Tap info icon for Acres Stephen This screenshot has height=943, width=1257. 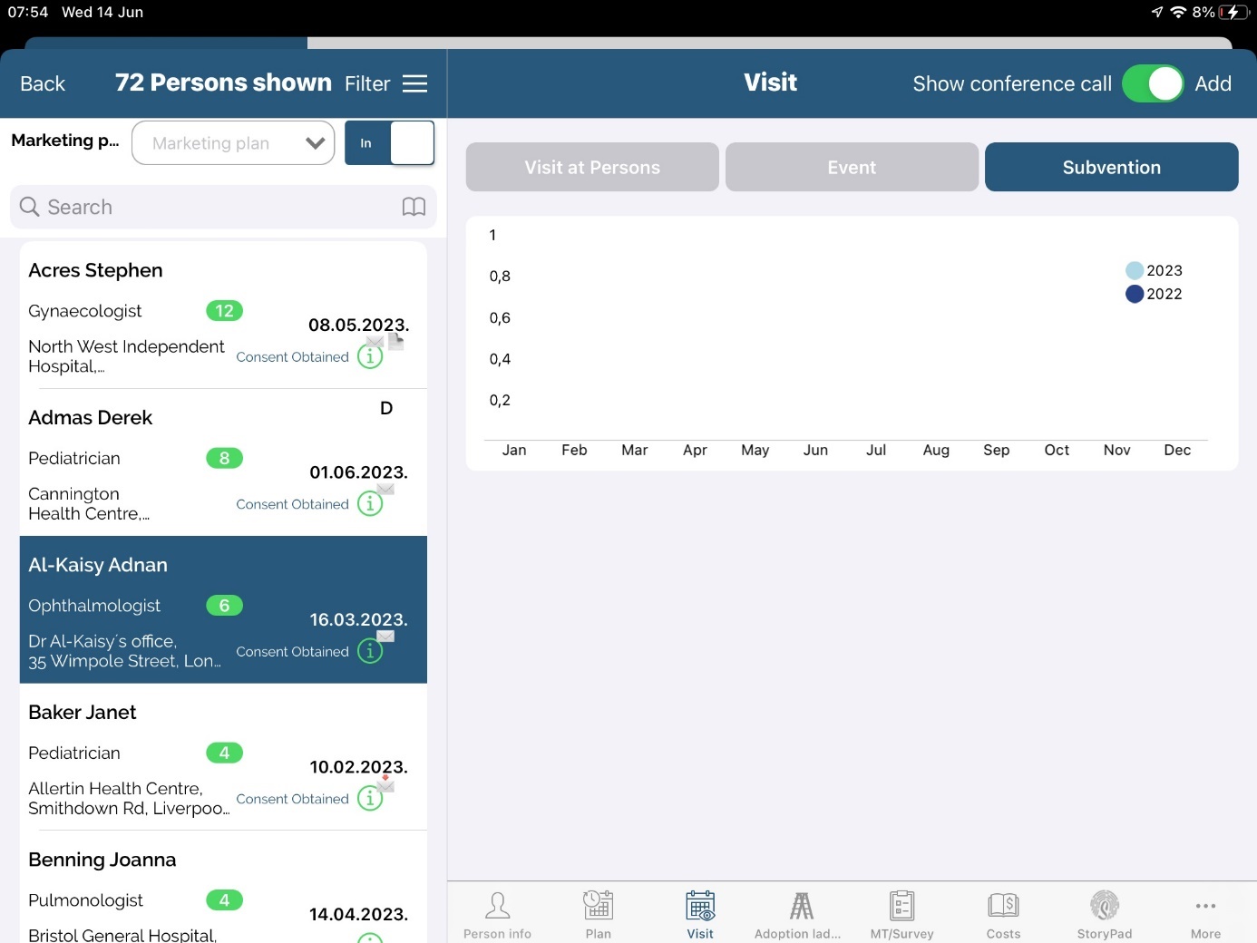tap(370, 356)
